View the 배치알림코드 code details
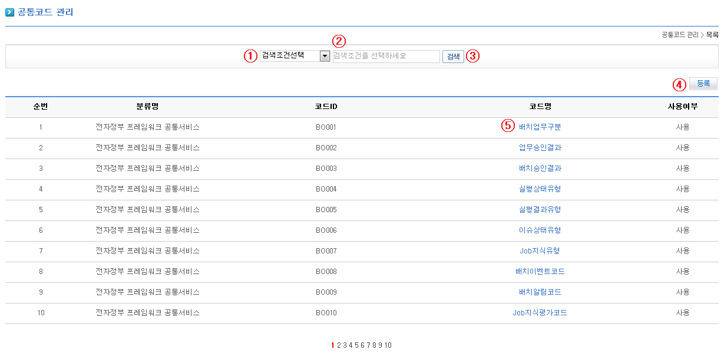The height and width of the screenshot is (353, 724). coord(540,292)
